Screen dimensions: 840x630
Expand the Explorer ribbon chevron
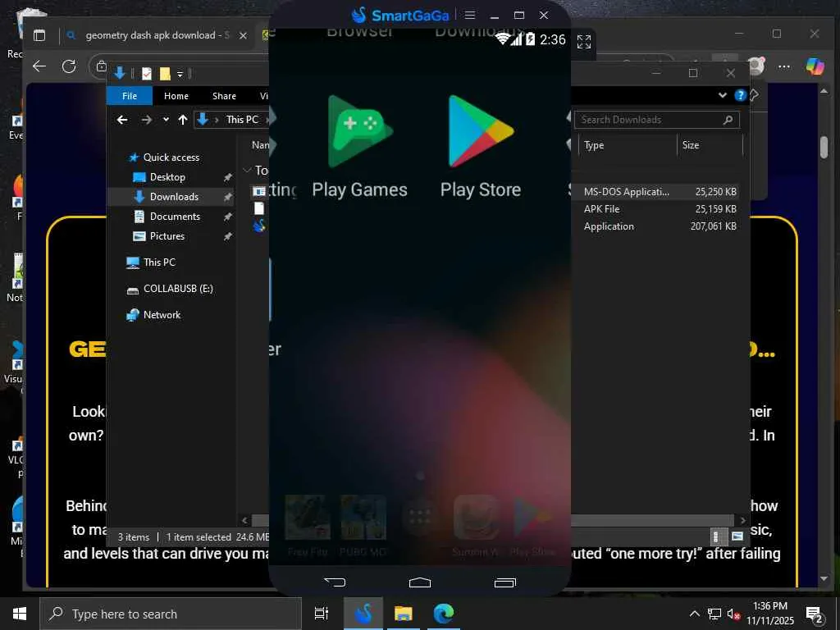(x=722, y=95)
